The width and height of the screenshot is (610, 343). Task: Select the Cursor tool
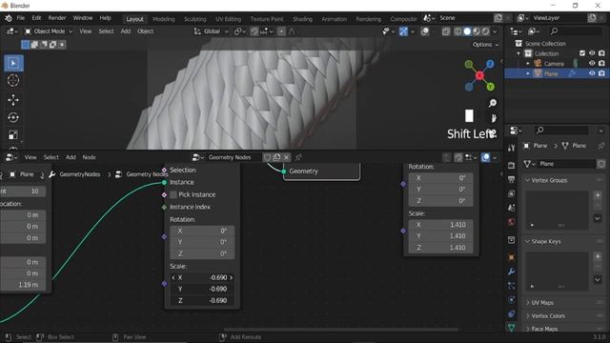(x=13, y=80)
